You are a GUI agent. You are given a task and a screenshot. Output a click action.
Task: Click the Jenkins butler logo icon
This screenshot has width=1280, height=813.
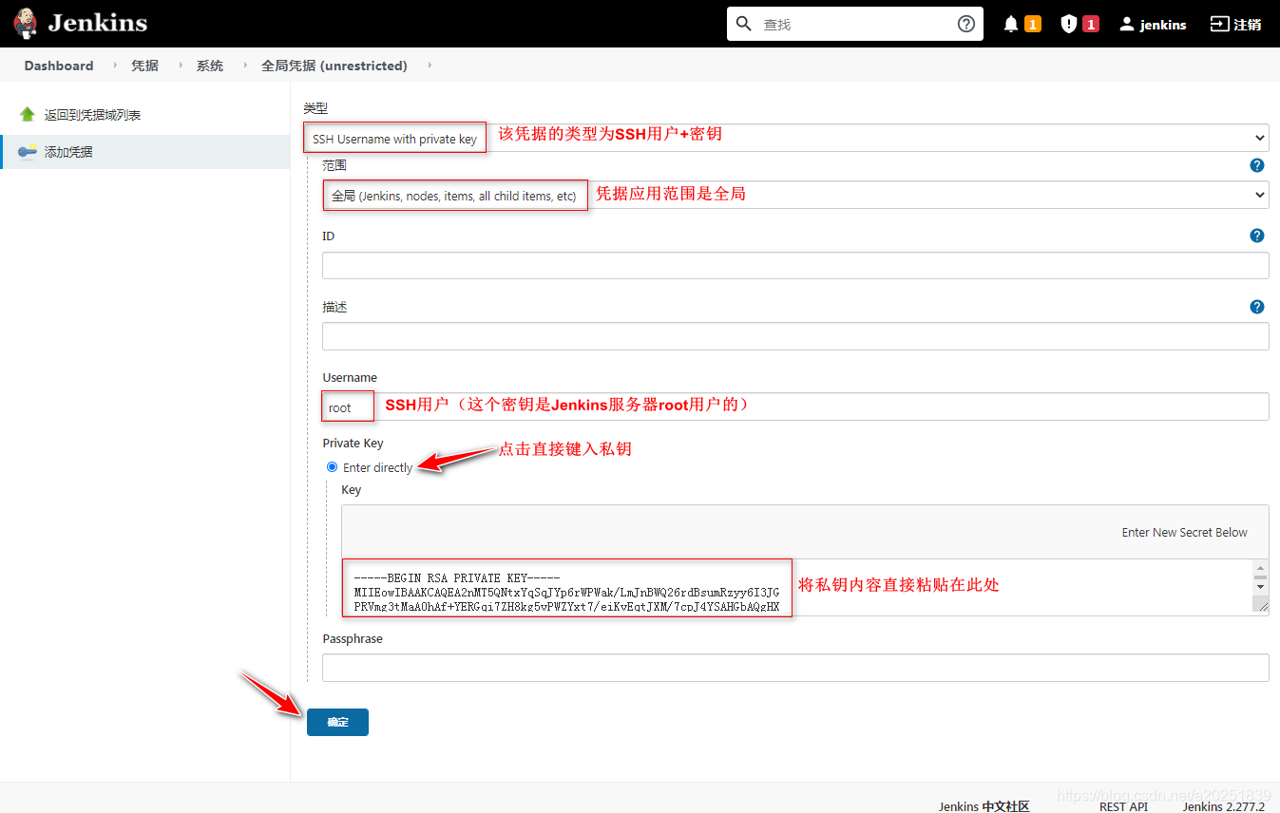(26, 23)
